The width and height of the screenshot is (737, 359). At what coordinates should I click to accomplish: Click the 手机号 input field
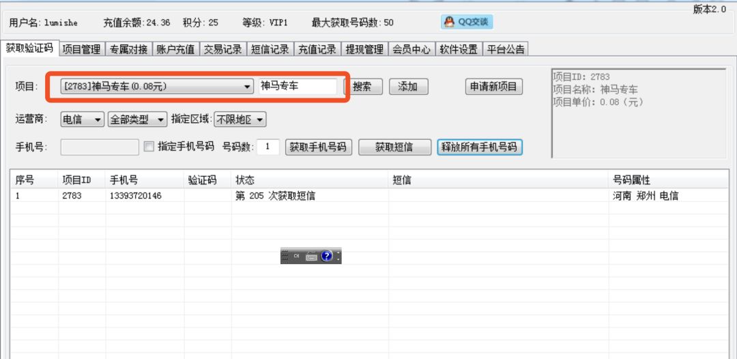(x=100, y=147)
